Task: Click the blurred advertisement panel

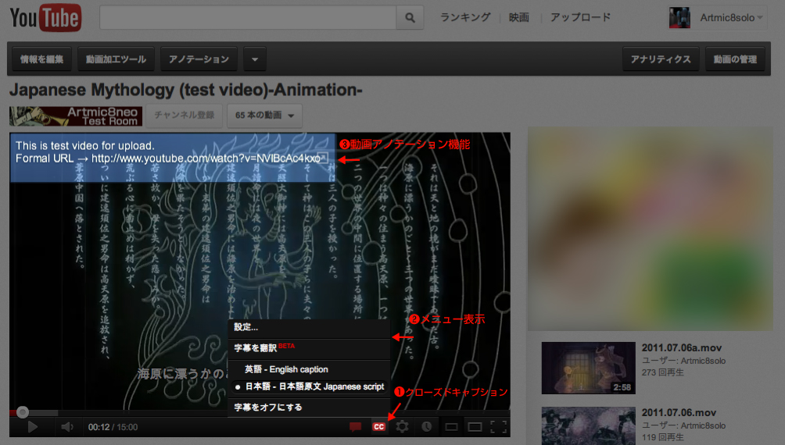Action: coord(651,229)
